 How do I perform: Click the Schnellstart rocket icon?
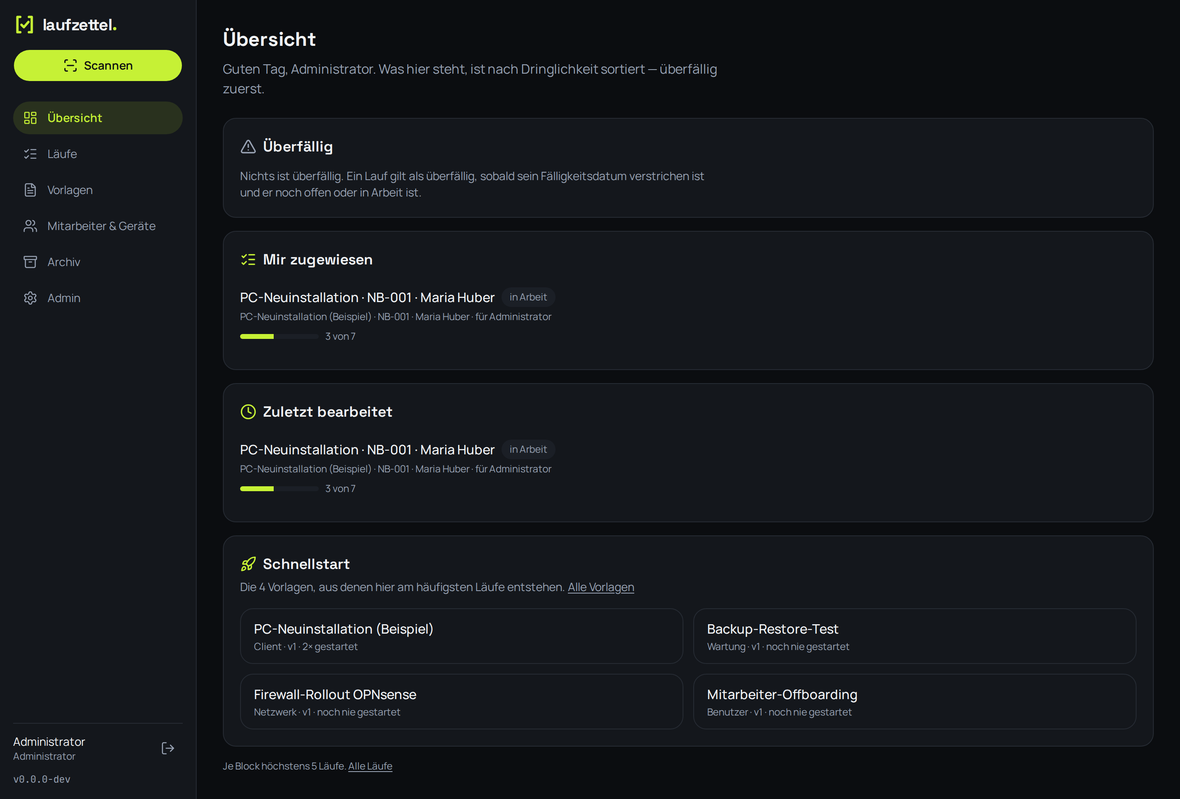[x=248, y=564]
